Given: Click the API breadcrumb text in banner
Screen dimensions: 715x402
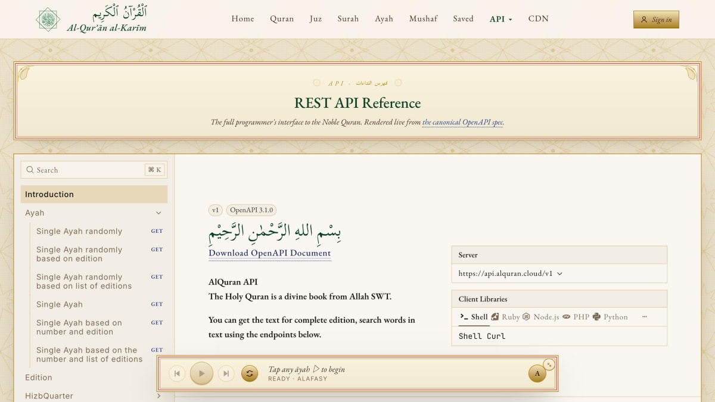Looking at the screenshot, I should [x=336, y=83].
